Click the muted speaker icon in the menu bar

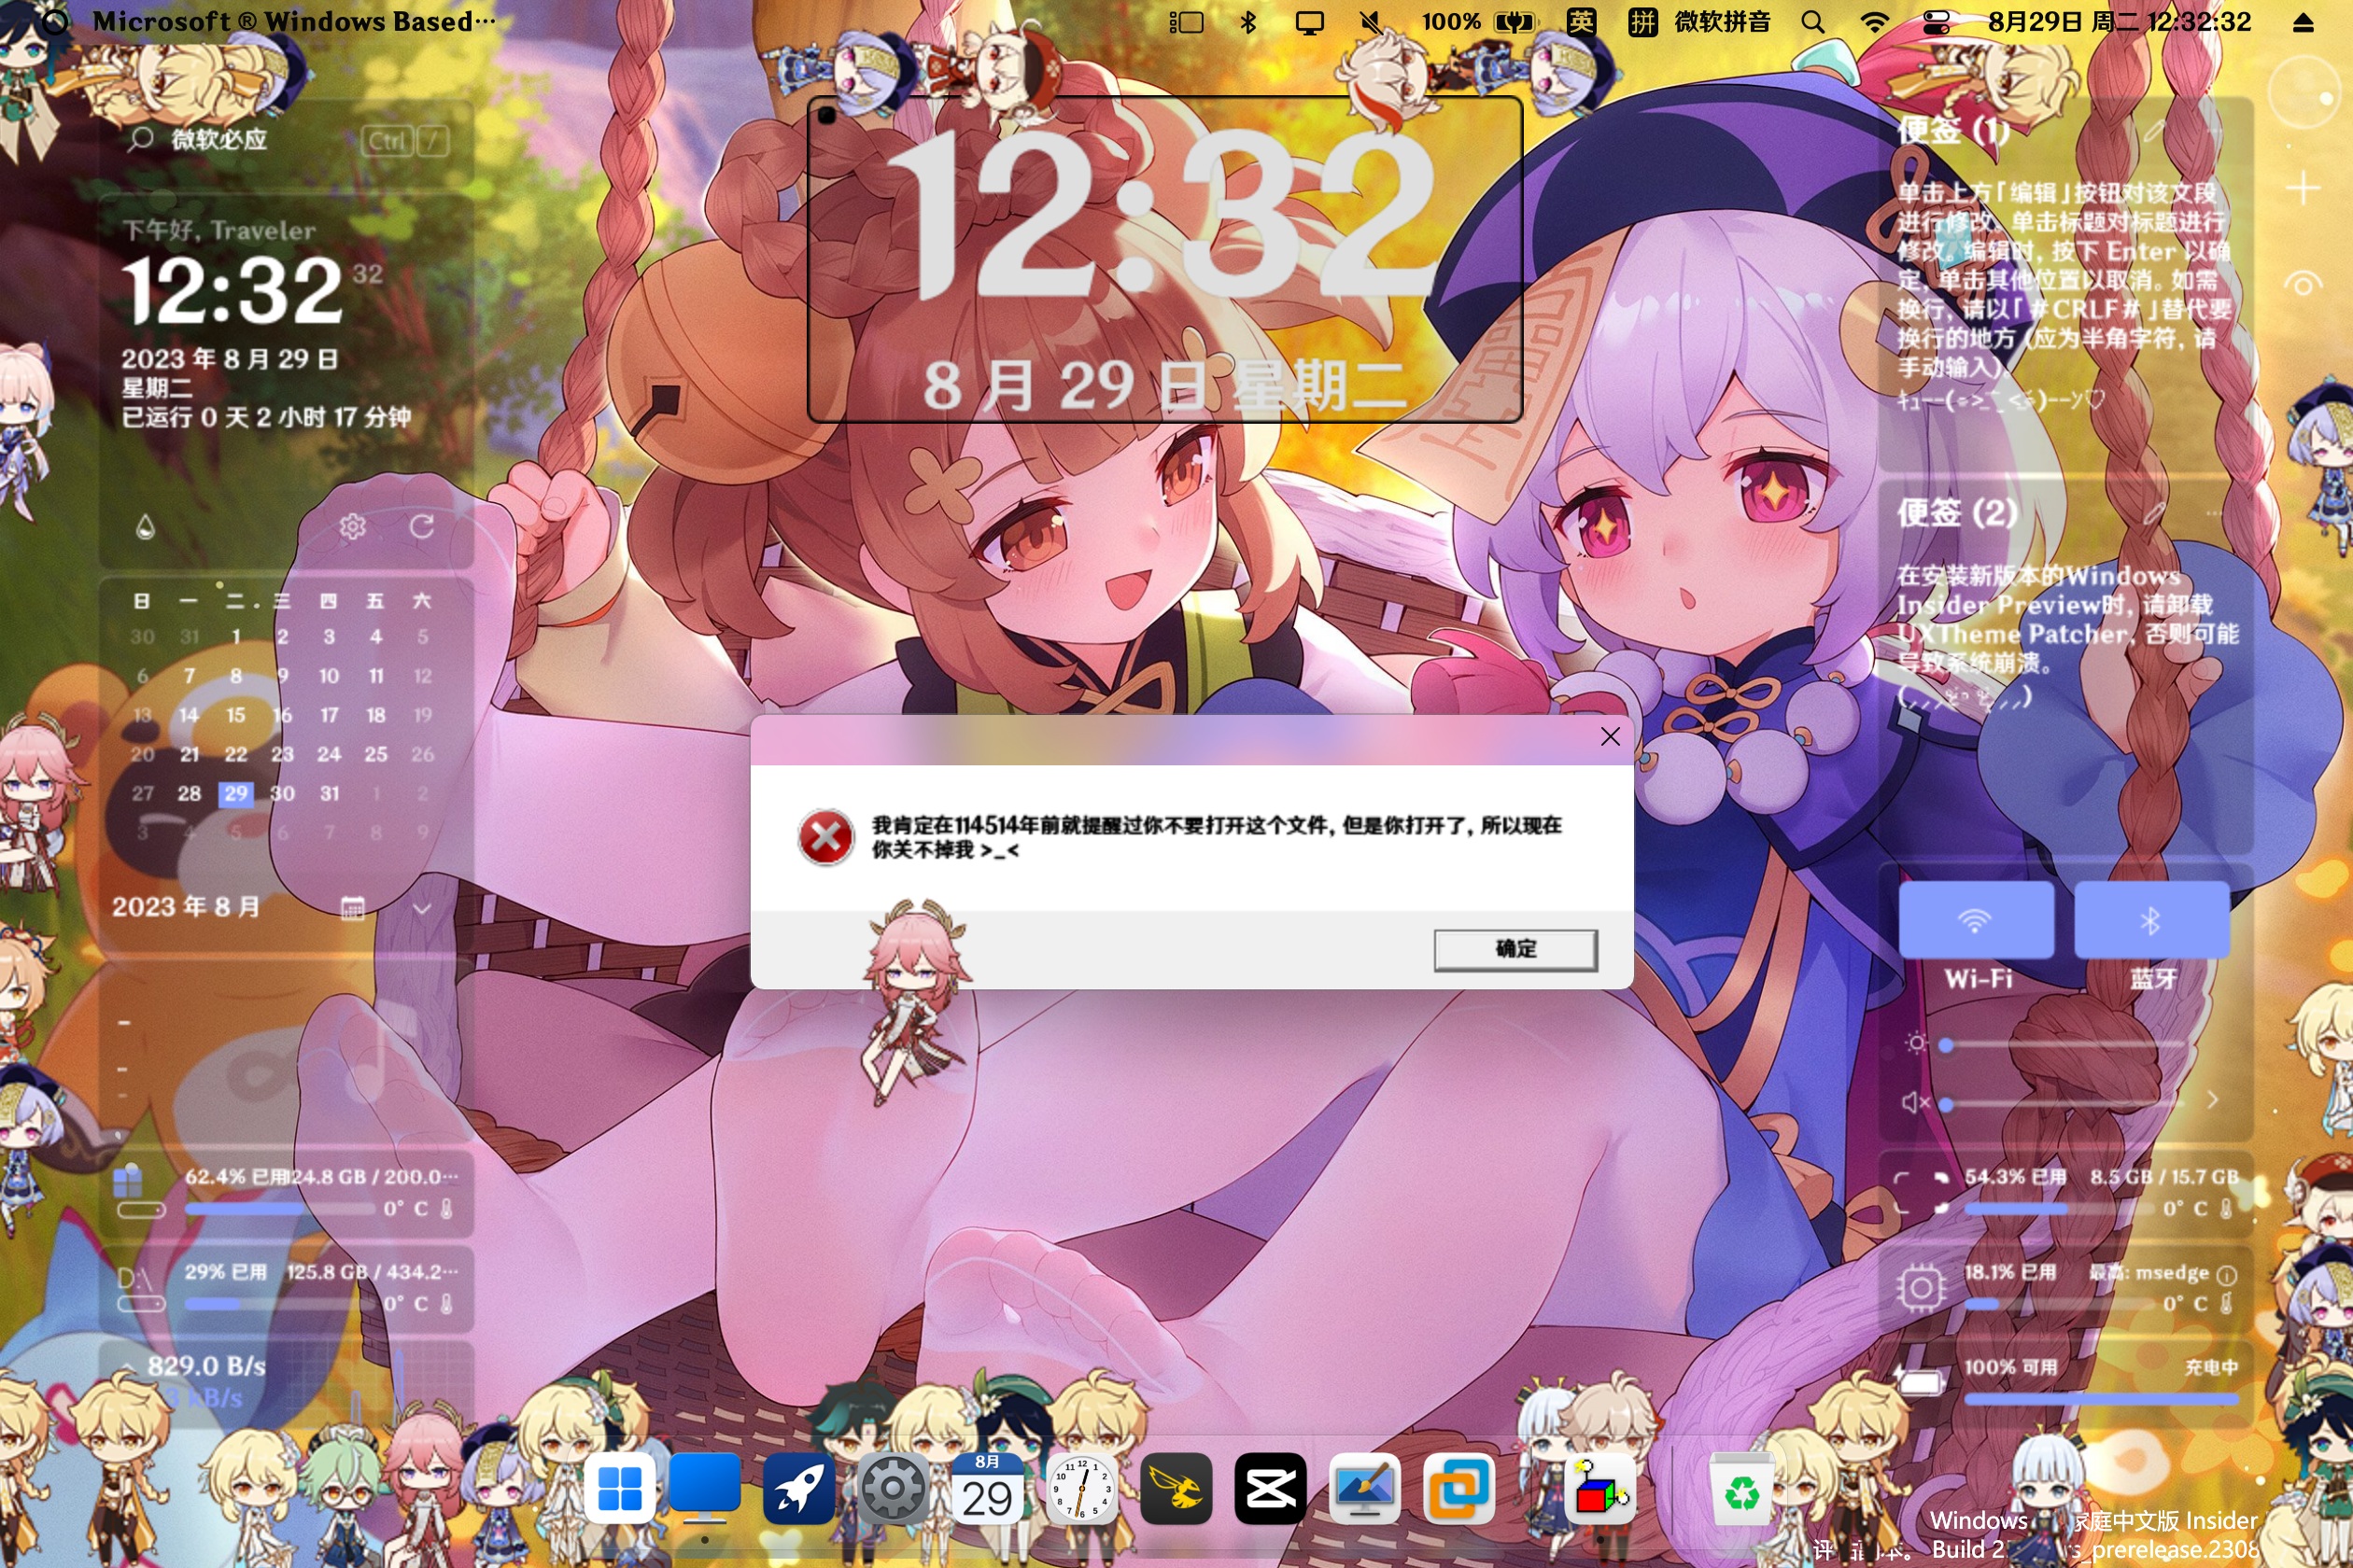coord(1370,22)
